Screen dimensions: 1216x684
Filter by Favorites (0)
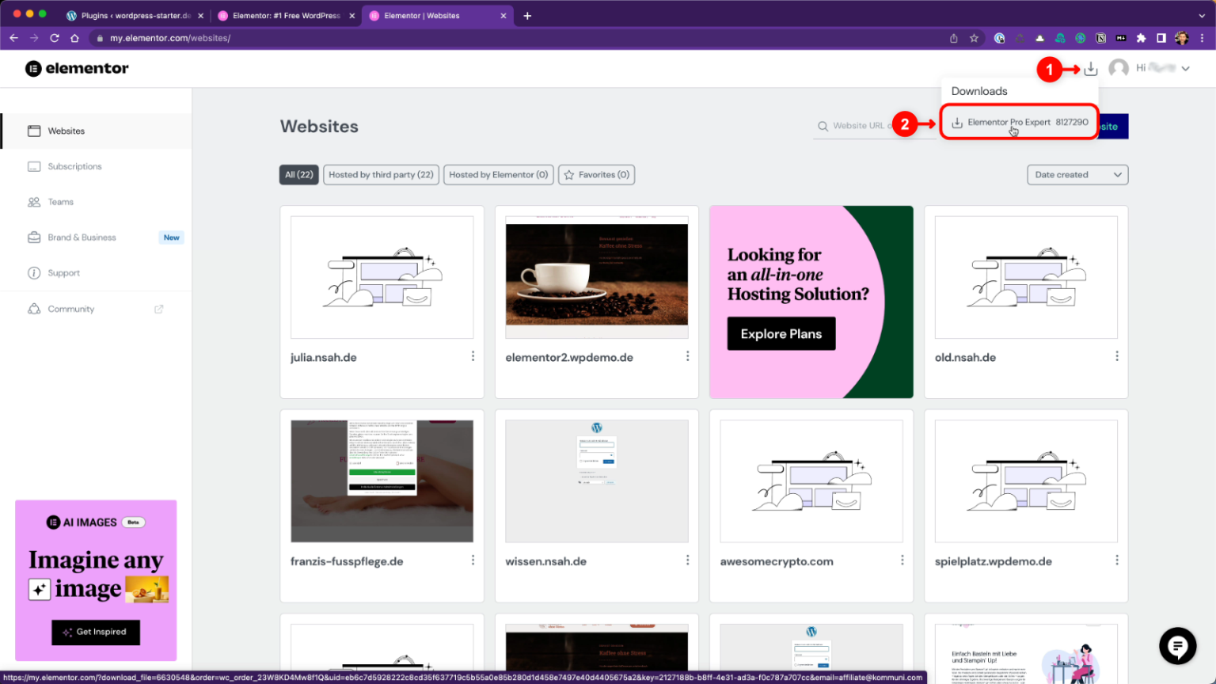coord(596,175)
